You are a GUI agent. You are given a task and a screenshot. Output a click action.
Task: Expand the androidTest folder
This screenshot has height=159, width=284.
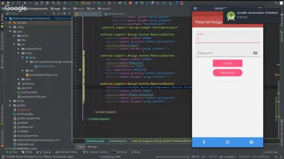pos(19,49)
